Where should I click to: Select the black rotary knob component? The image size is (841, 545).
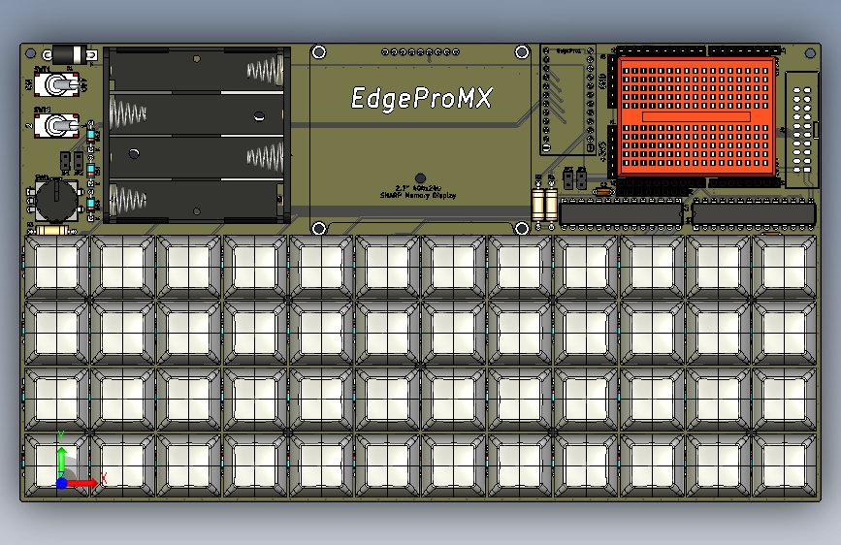[56, 201]
